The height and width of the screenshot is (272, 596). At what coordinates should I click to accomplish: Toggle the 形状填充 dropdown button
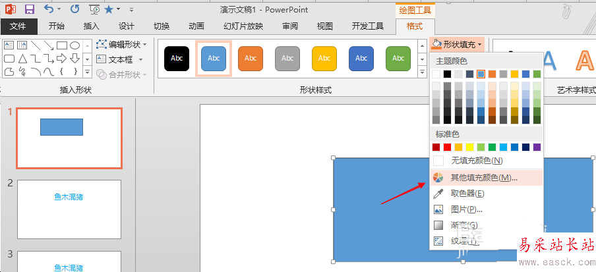(458, 44)
